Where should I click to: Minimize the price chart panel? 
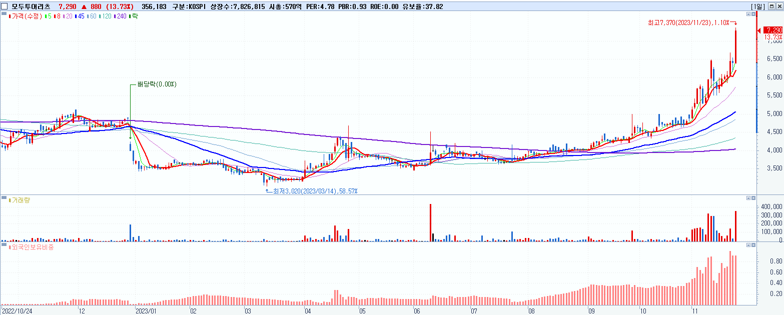[748, 14]
